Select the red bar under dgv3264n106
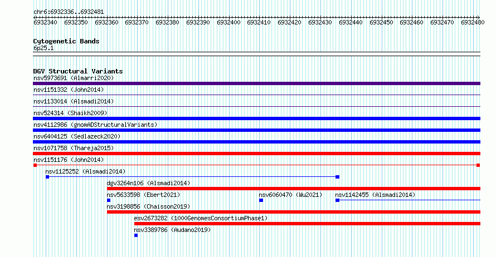 coord(294,189)
